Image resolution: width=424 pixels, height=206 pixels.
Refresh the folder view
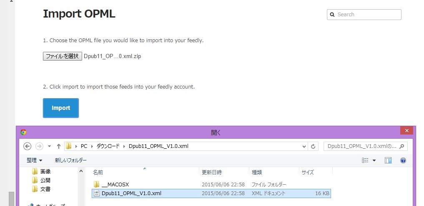[x=313, y=146]
